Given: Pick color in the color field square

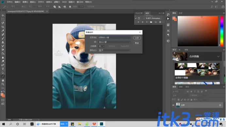Looking at the screenshot, I should pyautogui.click(x=198, y=31).
